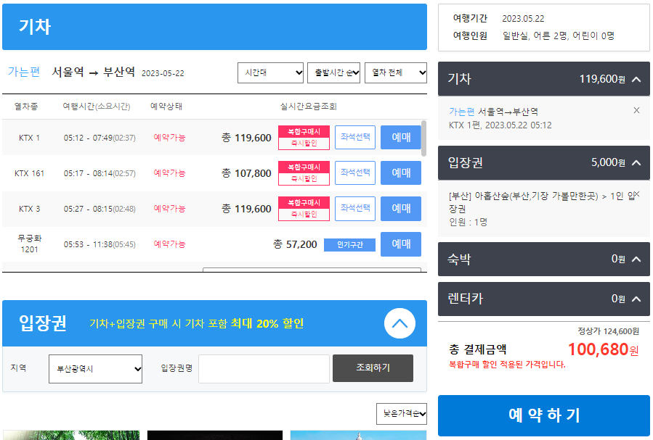Open the 시간대 time range dropdown

coord(270,72)
